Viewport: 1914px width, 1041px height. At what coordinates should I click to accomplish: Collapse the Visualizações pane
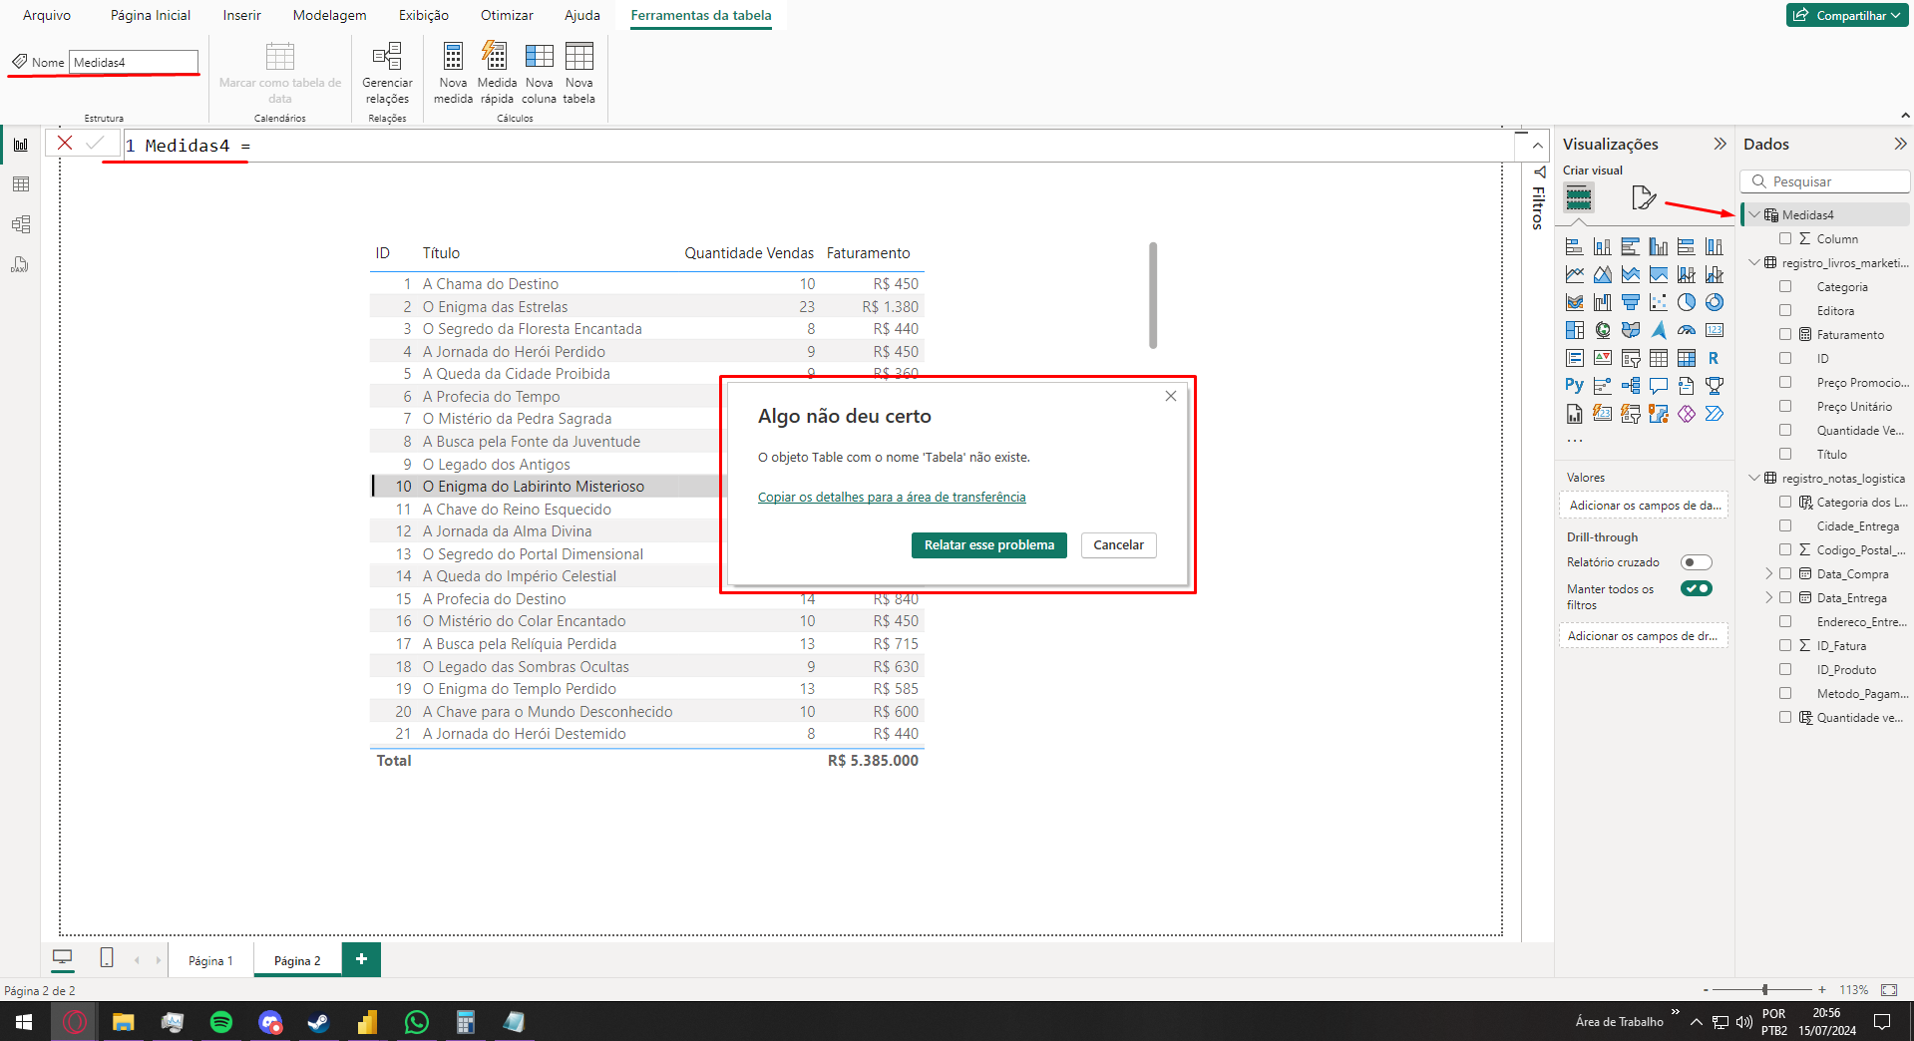point(1720,144)
